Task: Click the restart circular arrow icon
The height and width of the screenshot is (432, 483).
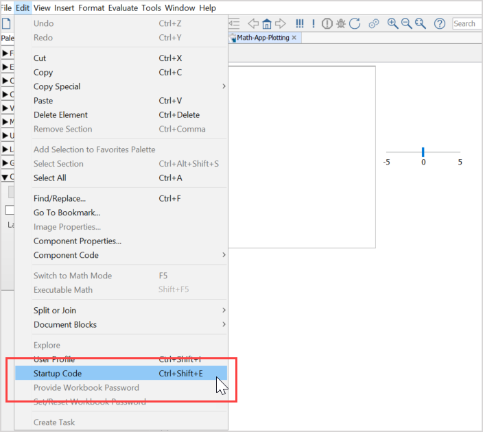Action: (x=355, y=23)
